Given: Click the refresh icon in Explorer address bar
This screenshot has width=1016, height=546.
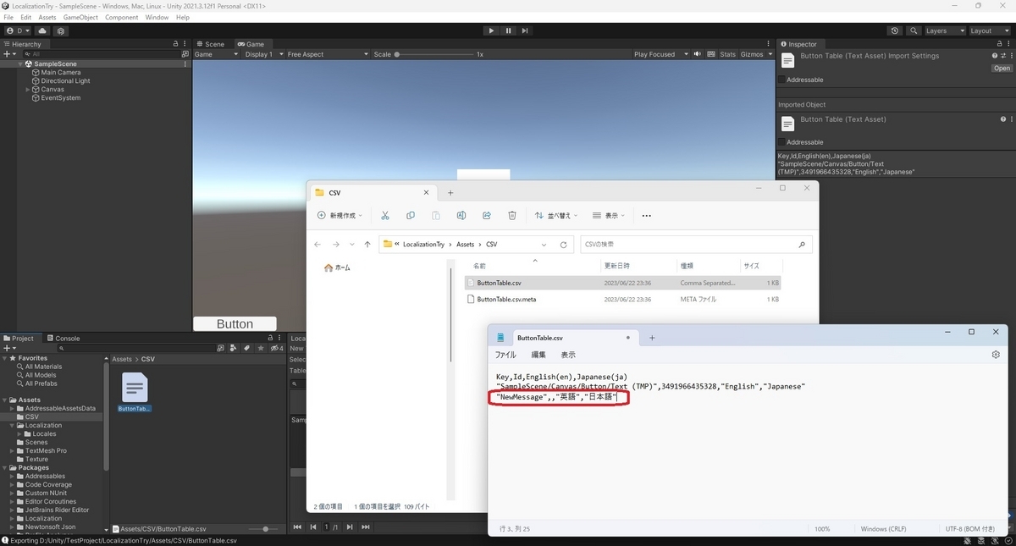Looking at the screenshot, I should [x=564, y=244].
